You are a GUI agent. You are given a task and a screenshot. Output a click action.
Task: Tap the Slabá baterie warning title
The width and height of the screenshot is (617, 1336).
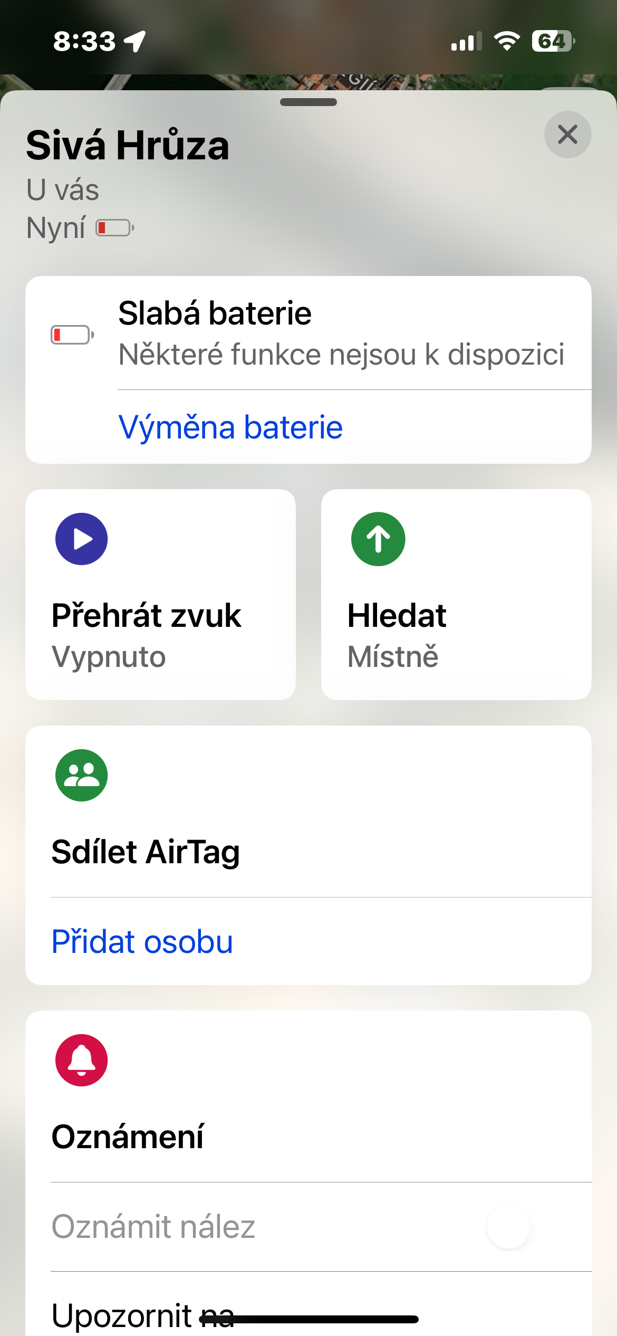coord(215,313)
